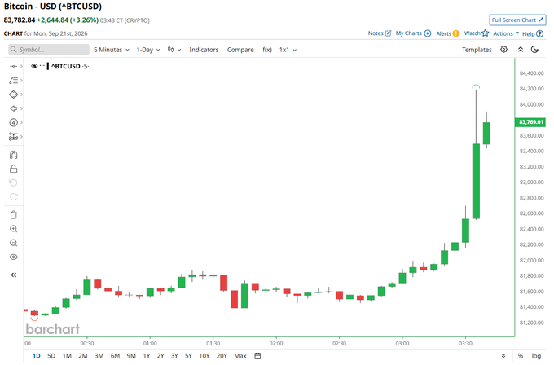Open the 1-Day period dropdown
554x365 pixels.
tap(148, 50)
